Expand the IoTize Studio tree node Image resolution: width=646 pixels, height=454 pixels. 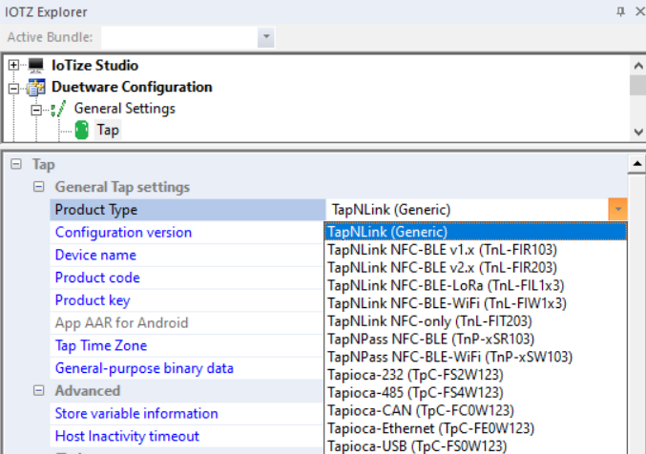pyautogui.click(x=13, y=65)
